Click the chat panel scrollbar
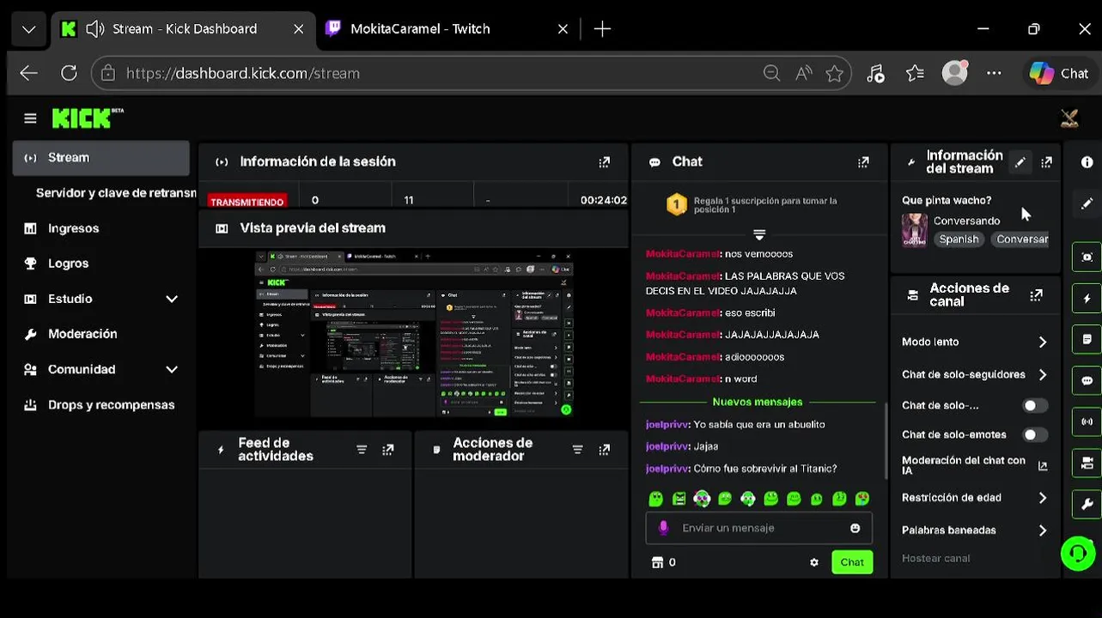Image resolution: width=1102 pixels, height=618 pixels. [x=886, y=440]
